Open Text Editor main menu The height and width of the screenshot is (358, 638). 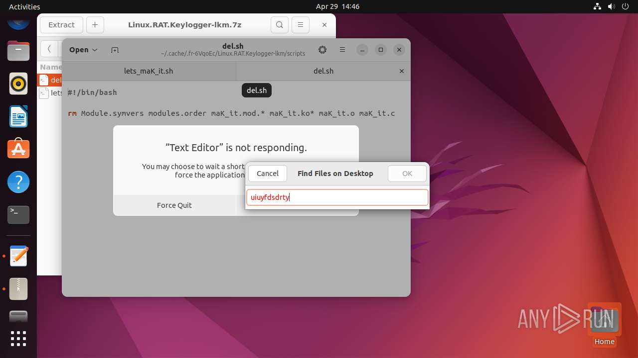[342, 50]
